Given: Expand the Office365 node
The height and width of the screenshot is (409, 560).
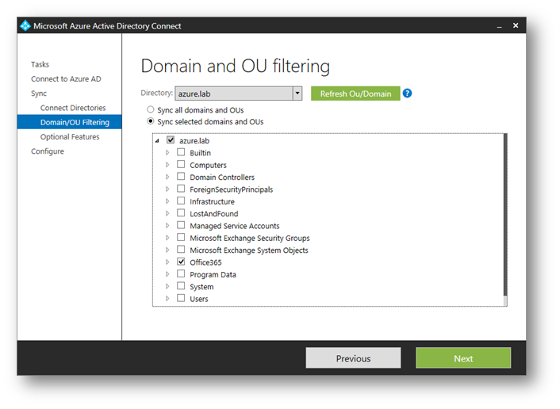Looking at the screenshot, I should tap(167, 262).
